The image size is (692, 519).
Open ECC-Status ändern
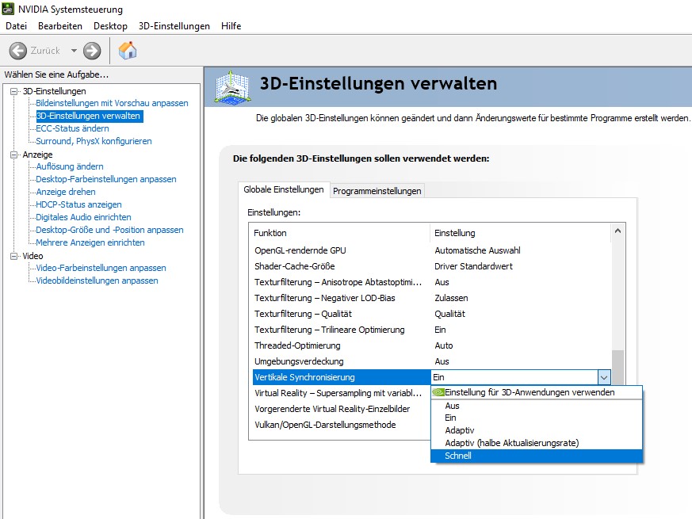point(72,128)
